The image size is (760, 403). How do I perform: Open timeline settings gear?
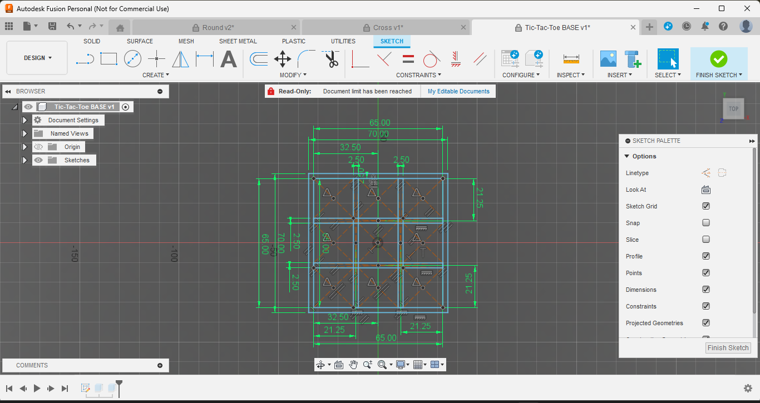point(748,388)
